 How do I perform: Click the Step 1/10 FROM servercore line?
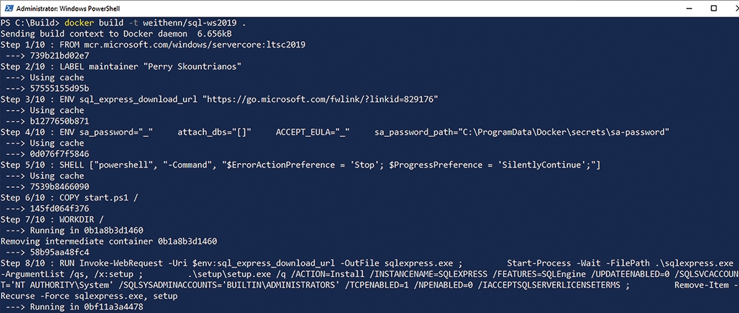click(x=153, y=45)
